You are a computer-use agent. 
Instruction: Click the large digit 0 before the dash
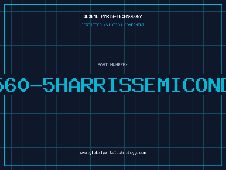tap(23, 85)
